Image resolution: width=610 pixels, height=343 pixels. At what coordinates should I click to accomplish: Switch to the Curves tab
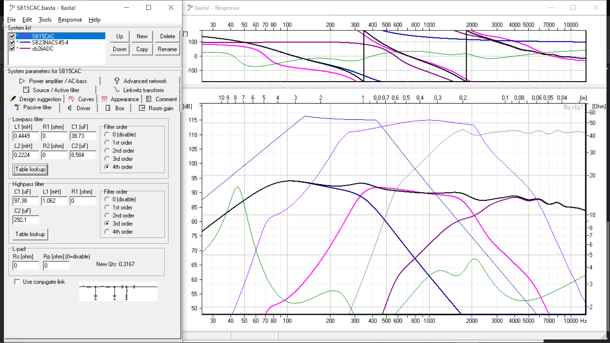click(81, 99)
